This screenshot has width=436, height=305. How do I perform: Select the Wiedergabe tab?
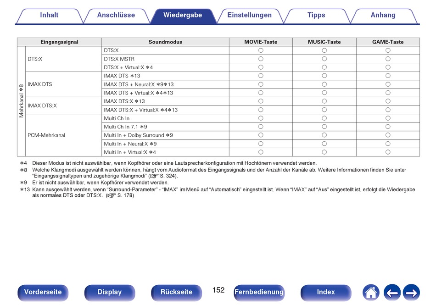(183, 15)
